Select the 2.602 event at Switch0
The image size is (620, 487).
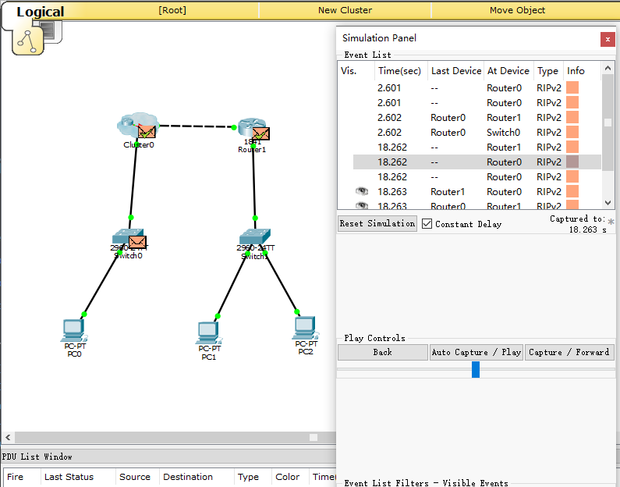tap(477, 132)
